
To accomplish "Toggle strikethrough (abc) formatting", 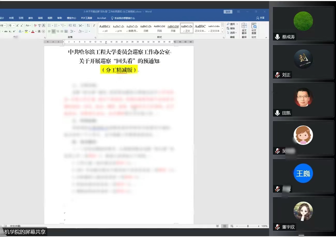I will (x=6, y=31).
